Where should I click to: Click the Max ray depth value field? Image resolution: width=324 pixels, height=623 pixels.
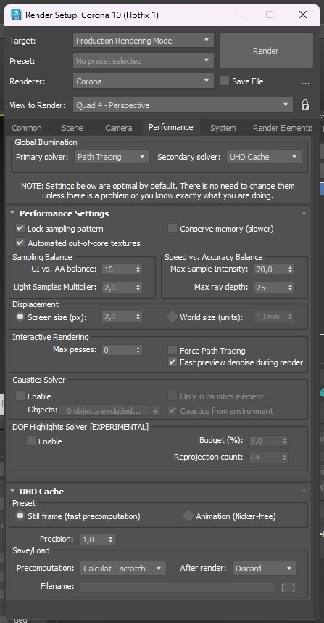point(270,288)
